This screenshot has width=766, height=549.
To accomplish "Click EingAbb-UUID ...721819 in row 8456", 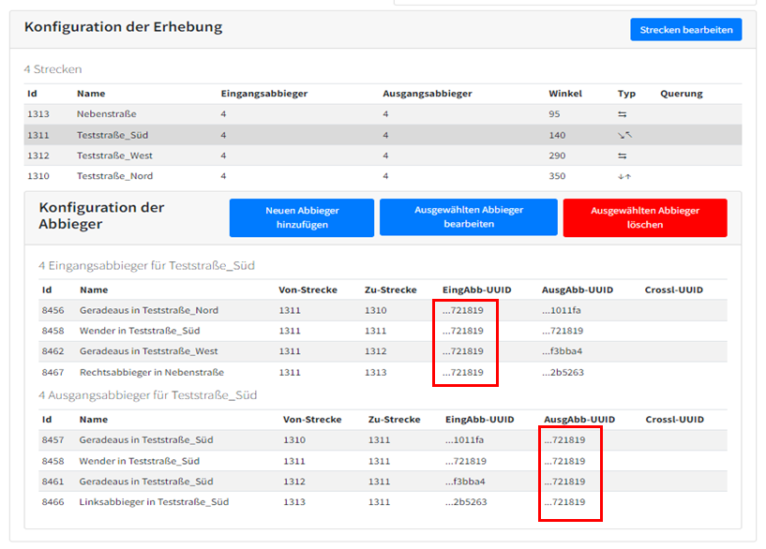I will [463, 310].
